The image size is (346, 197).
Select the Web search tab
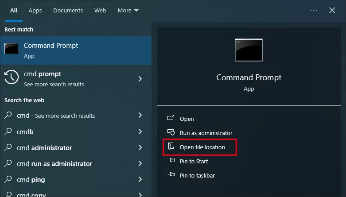tap(100, 10)
